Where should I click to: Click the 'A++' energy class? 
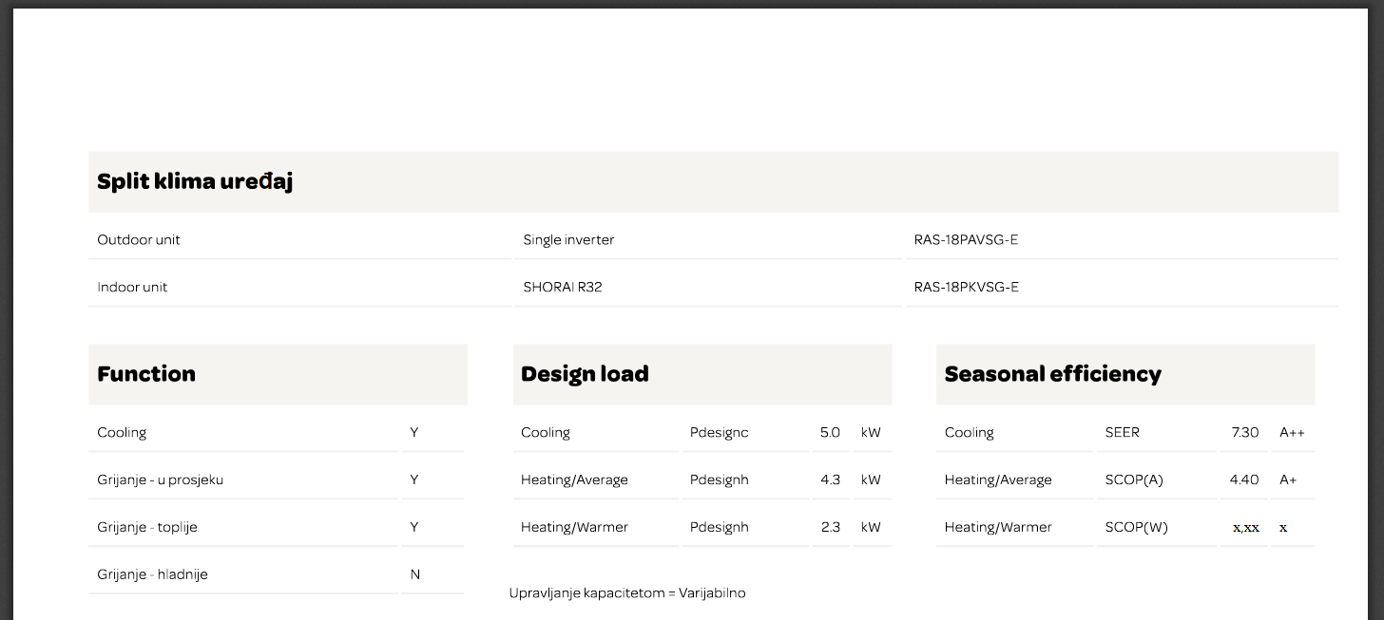(1292, 432)
